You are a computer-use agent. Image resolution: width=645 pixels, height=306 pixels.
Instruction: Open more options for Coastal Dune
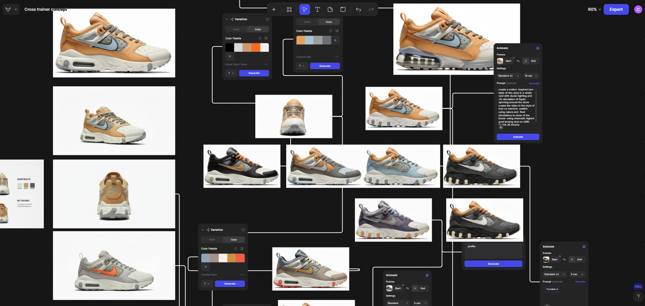click(x=242, y=275)
